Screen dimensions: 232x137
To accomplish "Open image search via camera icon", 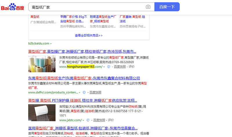I will tap(148, 7).
